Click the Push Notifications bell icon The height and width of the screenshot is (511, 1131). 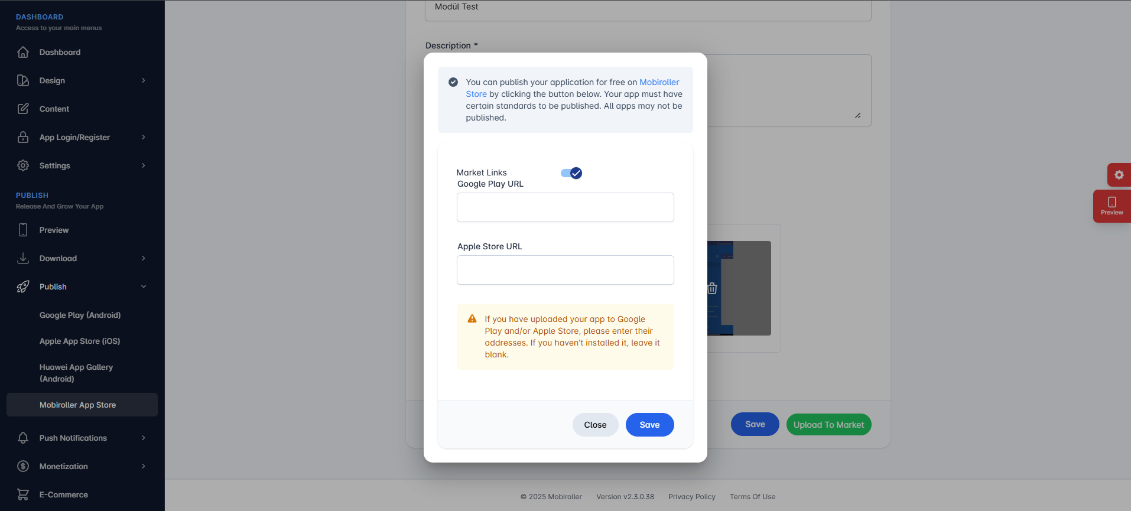[x=23, y=438]
